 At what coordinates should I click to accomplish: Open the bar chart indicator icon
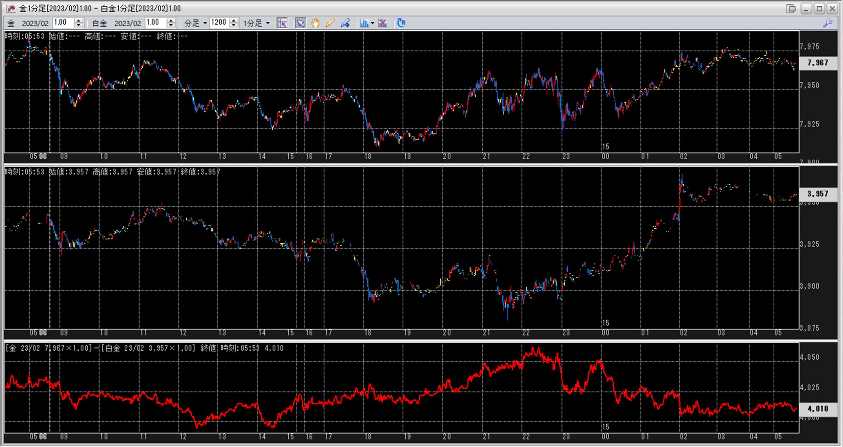[x=364, y=23]
